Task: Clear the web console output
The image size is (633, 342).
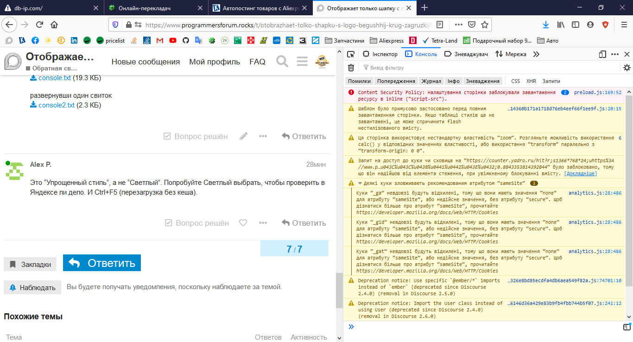Action: point(351,68)
